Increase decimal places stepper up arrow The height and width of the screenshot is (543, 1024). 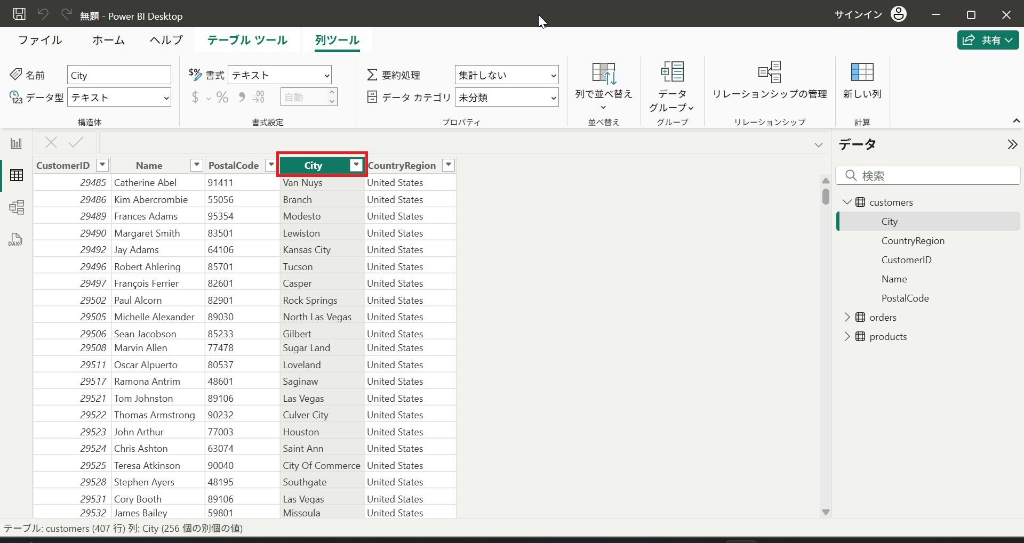[x=332, y=93]
